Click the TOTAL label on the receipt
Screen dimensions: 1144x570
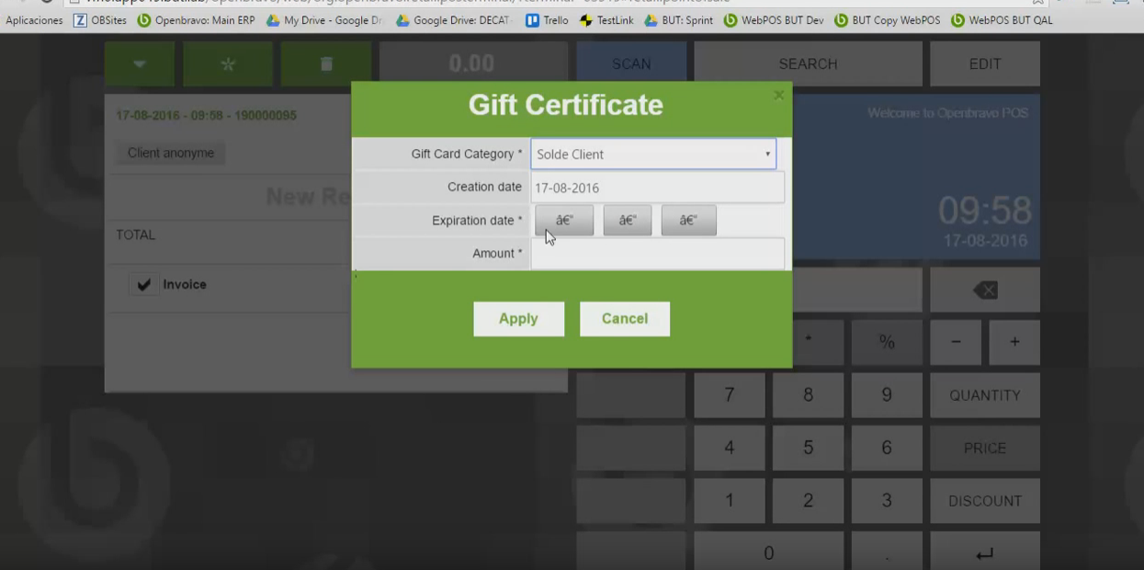tap(135, 235)
